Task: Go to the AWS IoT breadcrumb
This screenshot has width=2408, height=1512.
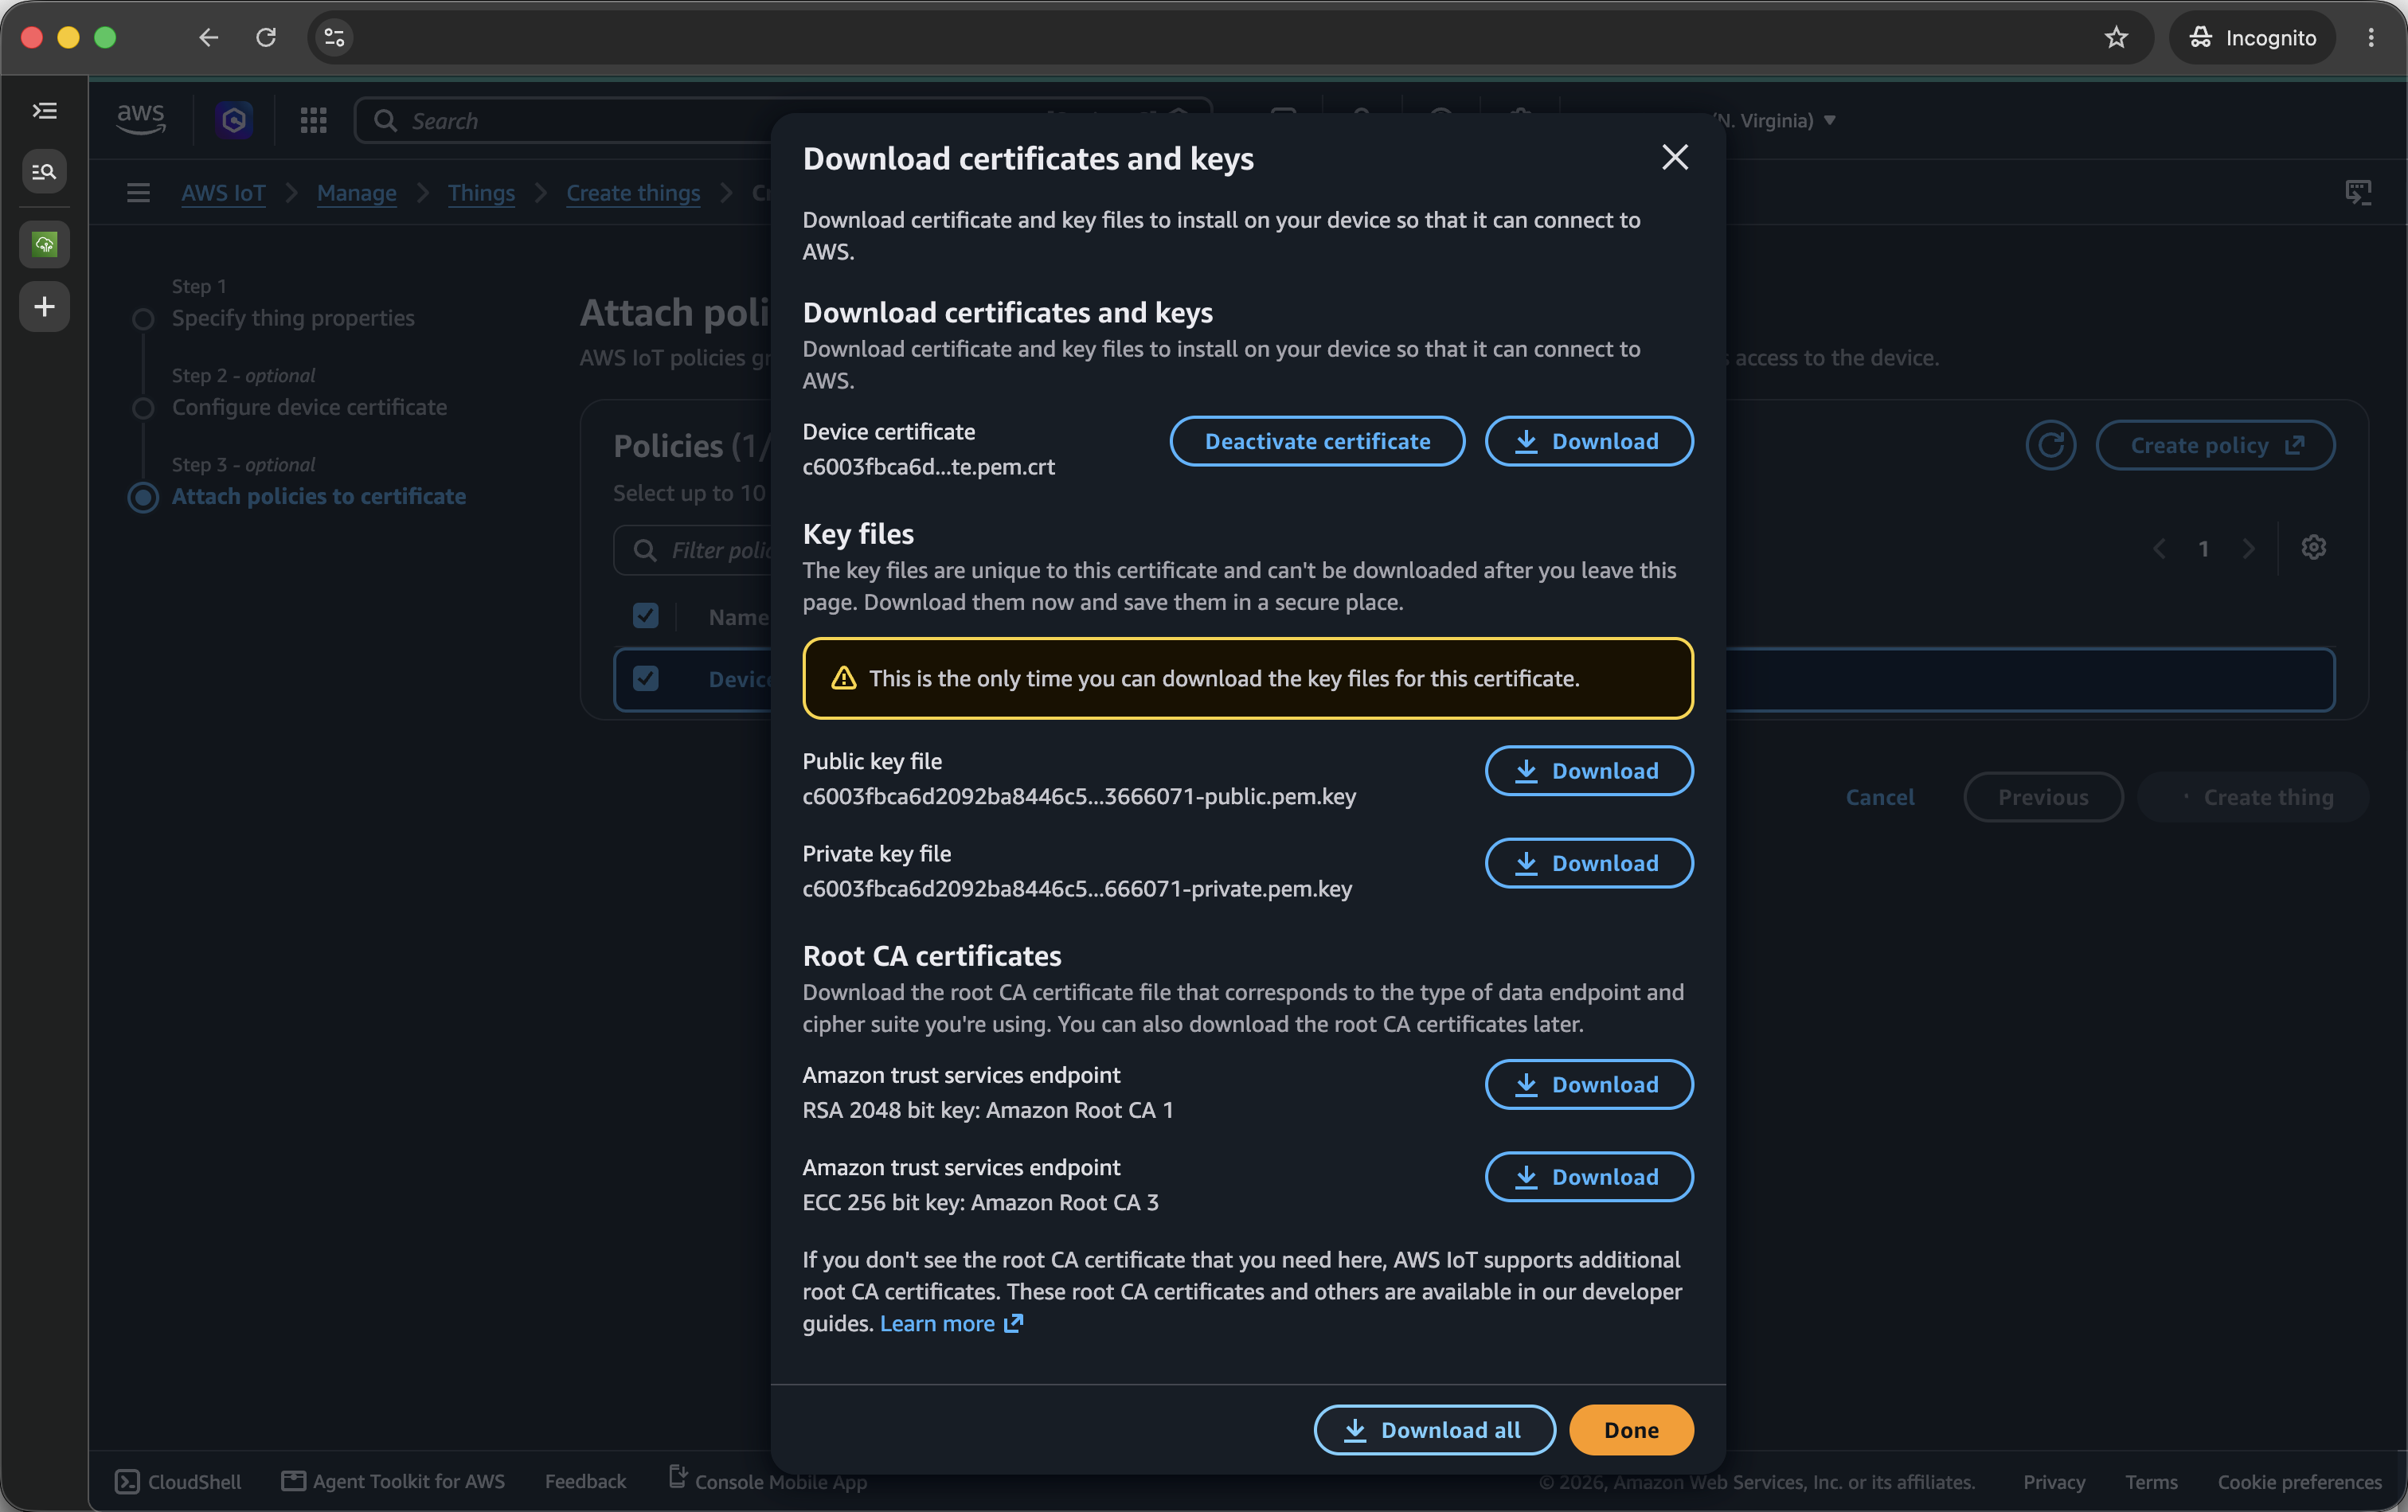Action: pyautogui.click(x=223, y=192)
